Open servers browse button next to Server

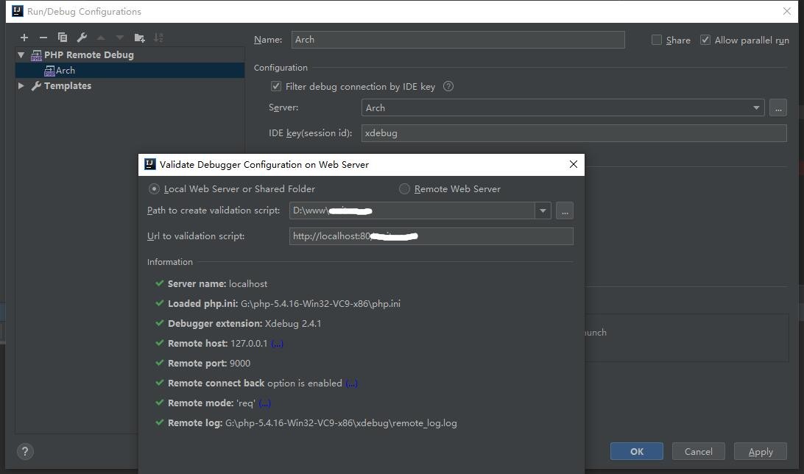[777, 107]
